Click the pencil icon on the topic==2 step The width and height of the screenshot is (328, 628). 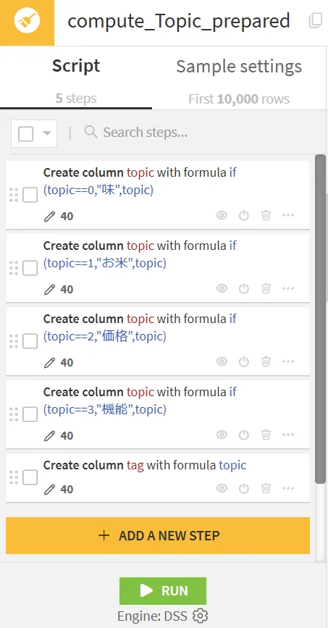49,362
